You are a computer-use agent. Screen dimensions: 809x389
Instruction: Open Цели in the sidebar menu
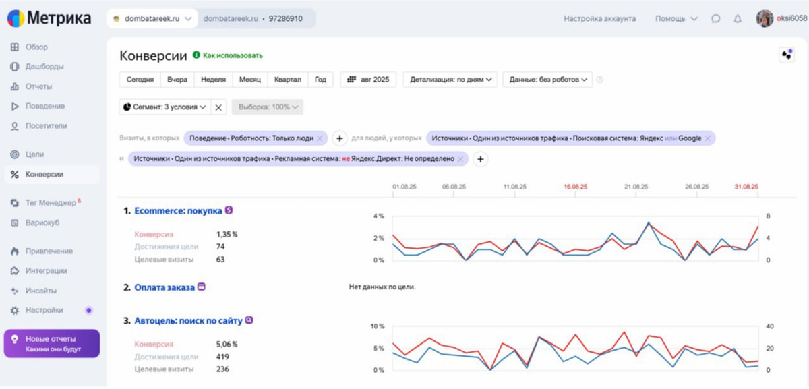click(34, 154)
